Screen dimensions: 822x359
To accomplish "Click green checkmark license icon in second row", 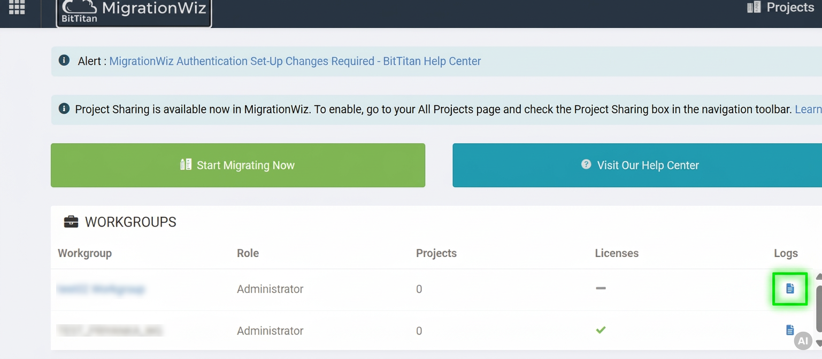I will 601,330.
